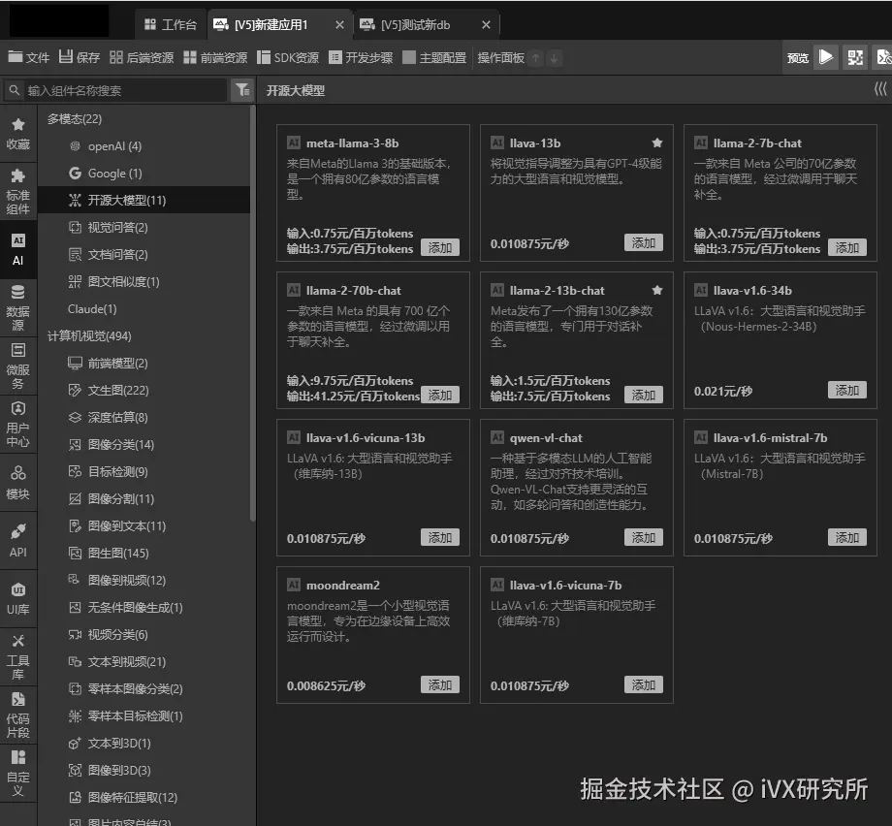Run the app with the play button
This screenshot has width=892, height=826.
[x=826, y=57]
